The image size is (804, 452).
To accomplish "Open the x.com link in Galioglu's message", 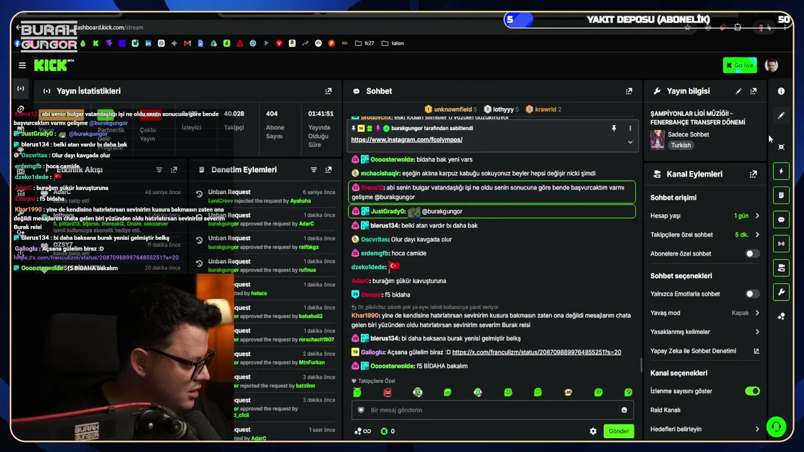I will pyautogui.click(x=536, y=352).
